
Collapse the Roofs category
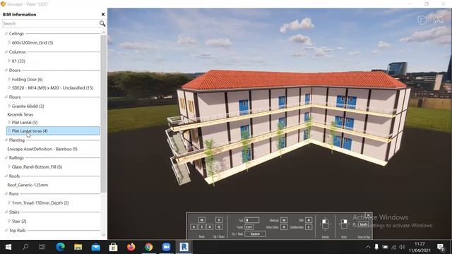6,176
